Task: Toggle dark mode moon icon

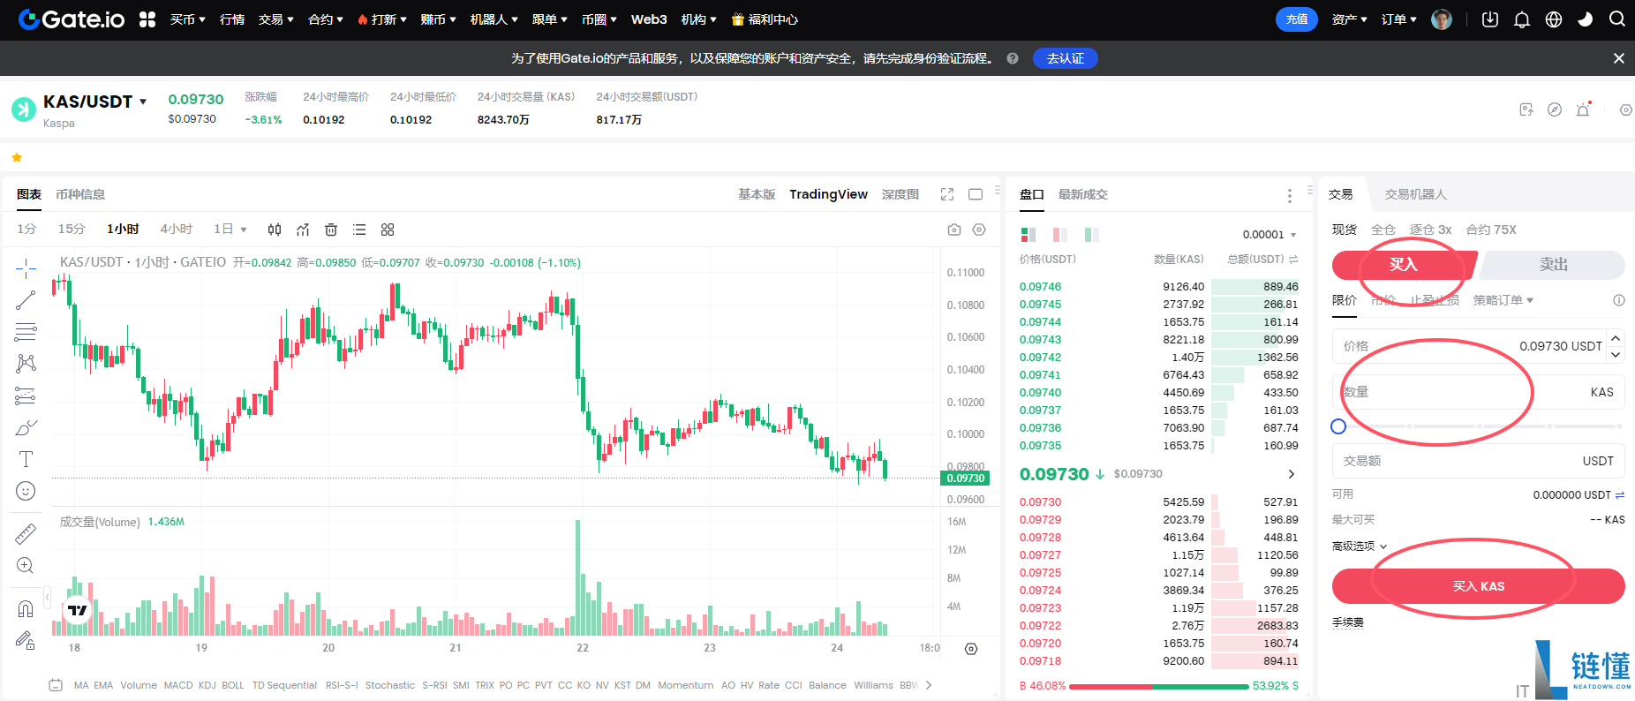Action: (x=1586, y=19)
